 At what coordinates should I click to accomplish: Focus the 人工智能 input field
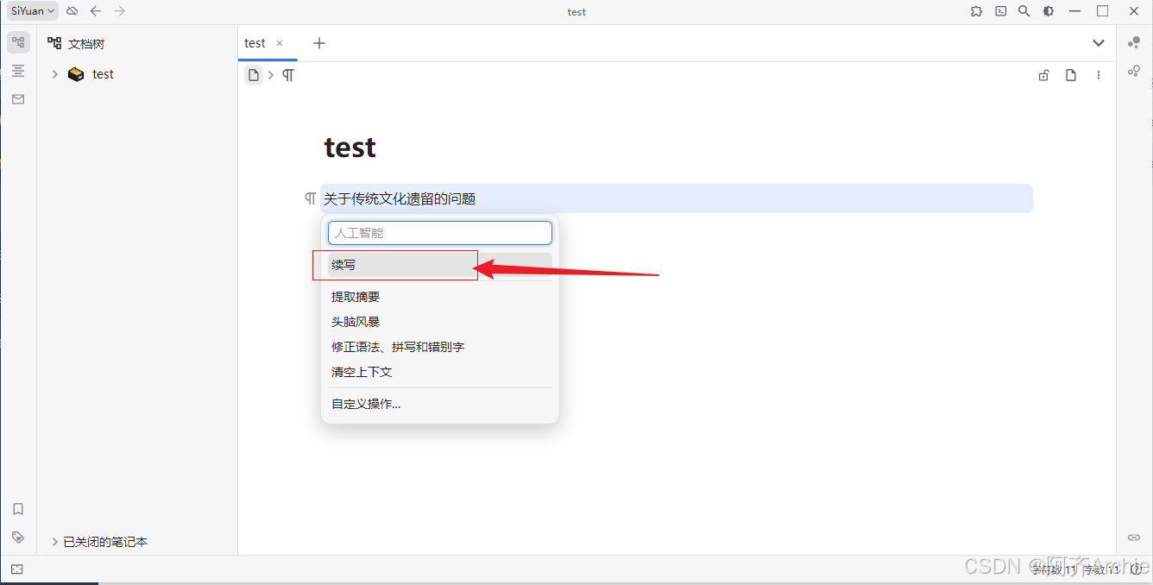440,233
